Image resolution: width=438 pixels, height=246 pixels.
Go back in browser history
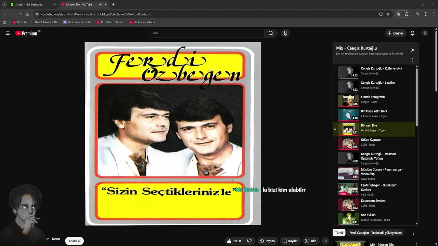4,14
